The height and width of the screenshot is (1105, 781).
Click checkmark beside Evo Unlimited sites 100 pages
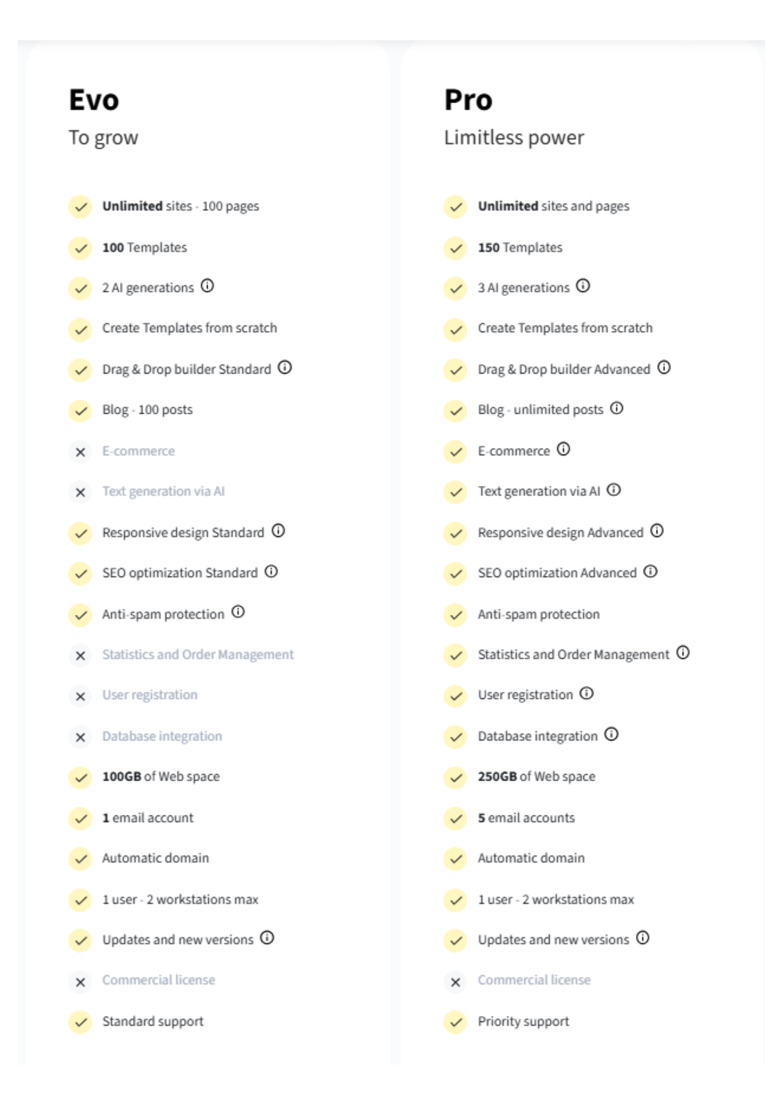pyautogui.click(x=81, y=207)
